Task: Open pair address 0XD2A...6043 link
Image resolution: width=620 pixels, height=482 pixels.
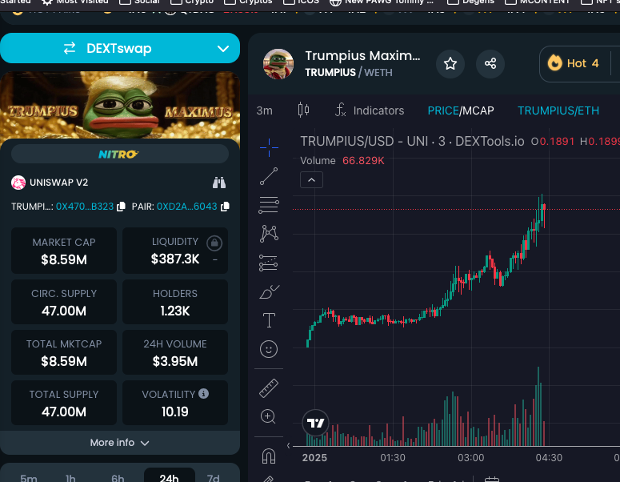Action: (186, 207)
